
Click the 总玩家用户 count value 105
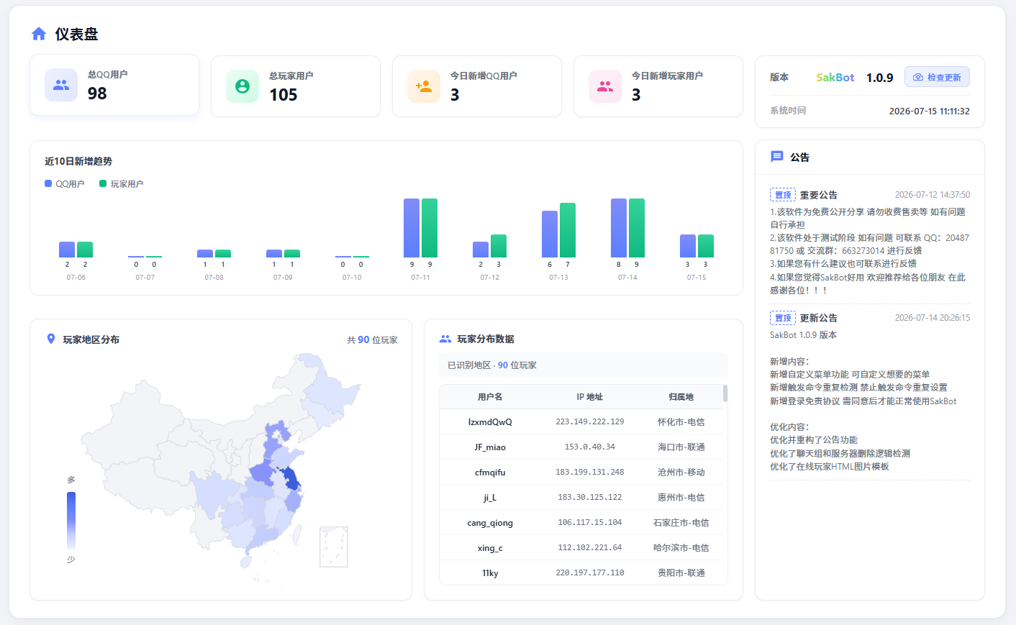tap(284, 95)
